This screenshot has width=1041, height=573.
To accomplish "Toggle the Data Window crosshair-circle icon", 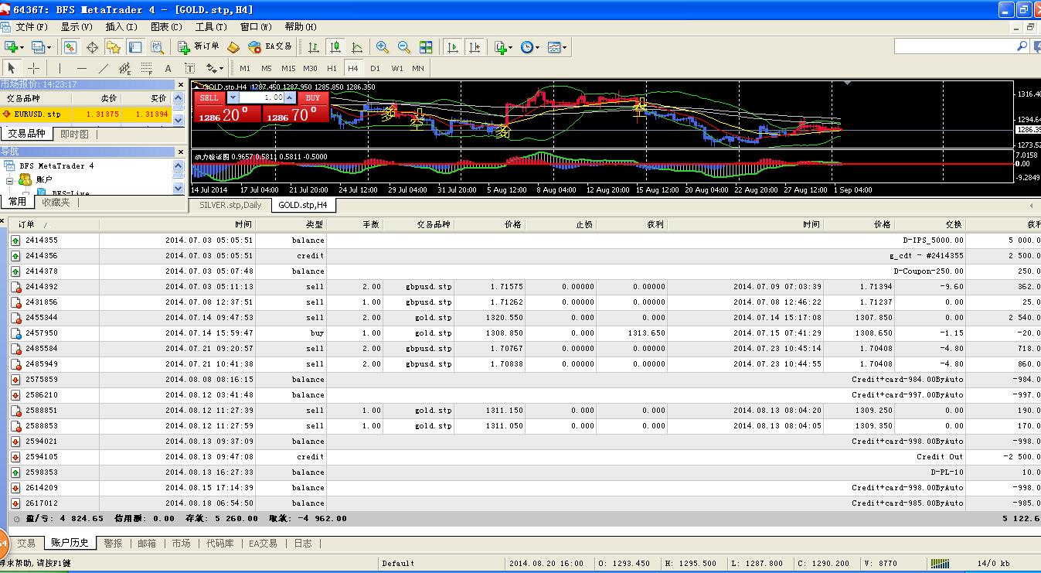I will 92,47.
